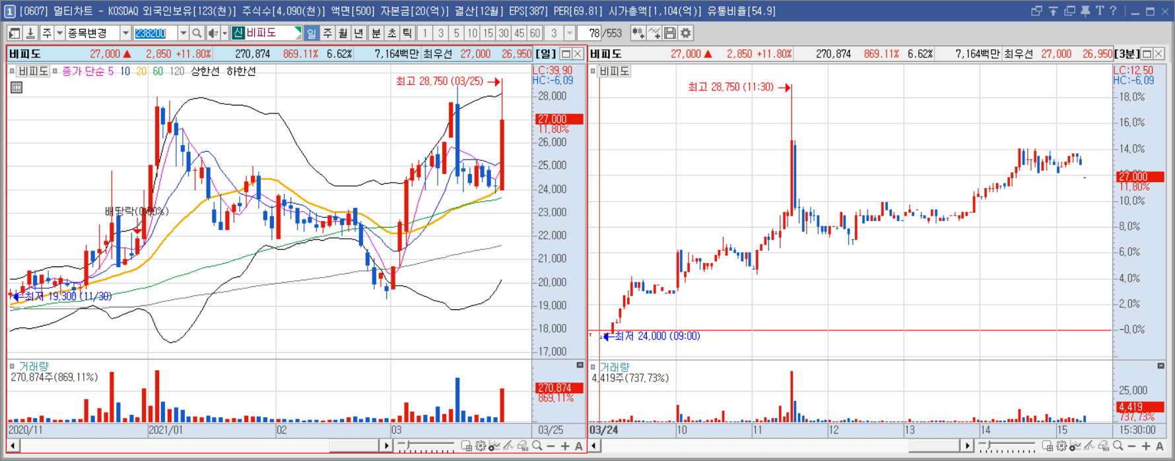Screen dimensions: 1175x461
Task: Collapse the daily chart volume panel
Action: point(580,365)
